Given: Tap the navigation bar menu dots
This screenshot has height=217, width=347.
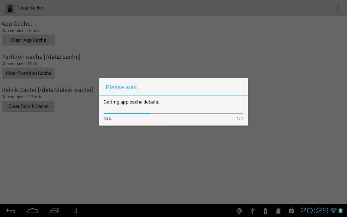Looking at the screenshot, I should [x=76, y=211].
